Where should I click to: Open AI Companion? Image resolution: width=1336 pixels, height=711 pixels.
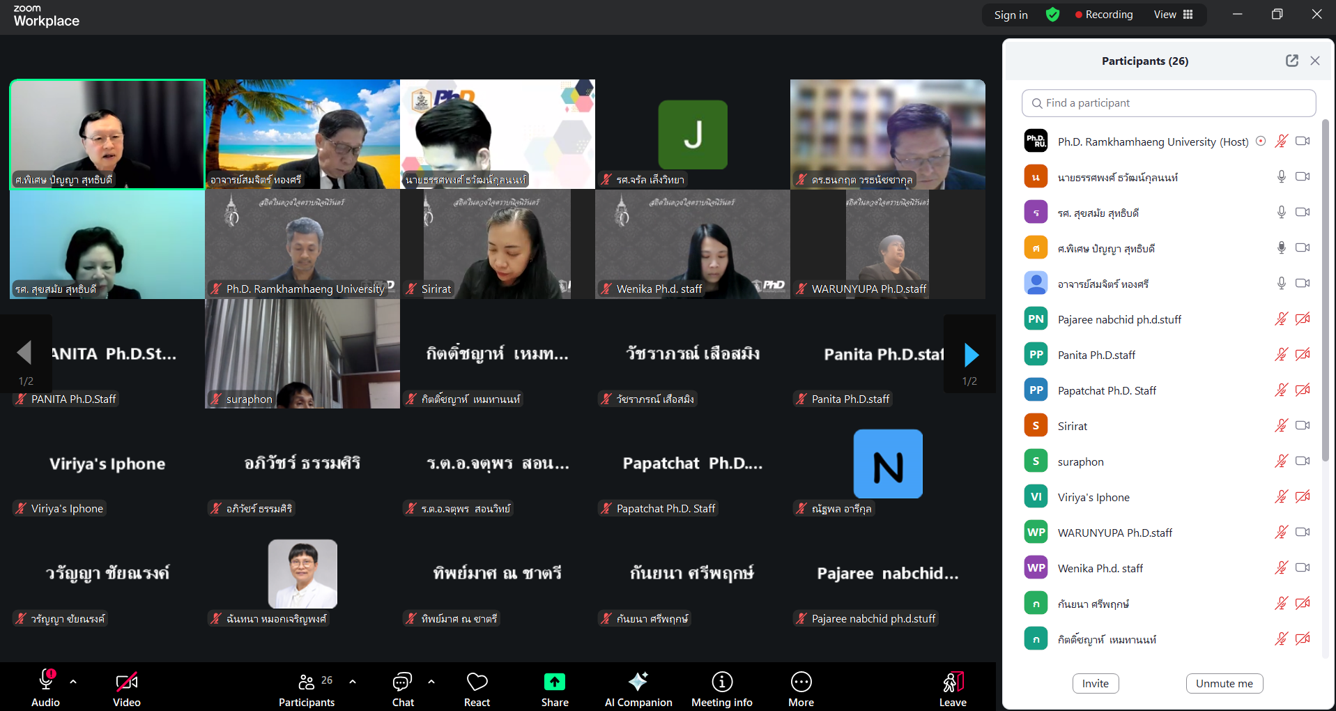tap(638, 682)
